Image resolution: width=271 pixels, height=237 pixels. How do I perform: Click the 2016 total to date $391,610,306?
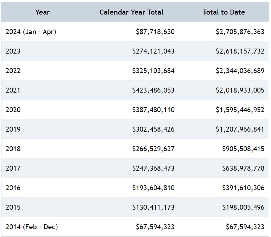point(243,188)
